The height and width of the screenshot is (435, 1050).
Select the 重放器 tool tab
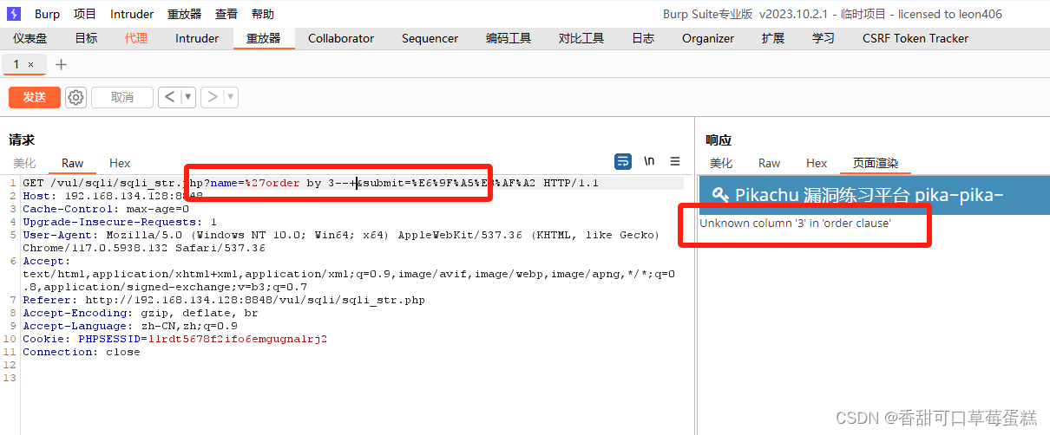pyautogui.click(x=264, y=38)
